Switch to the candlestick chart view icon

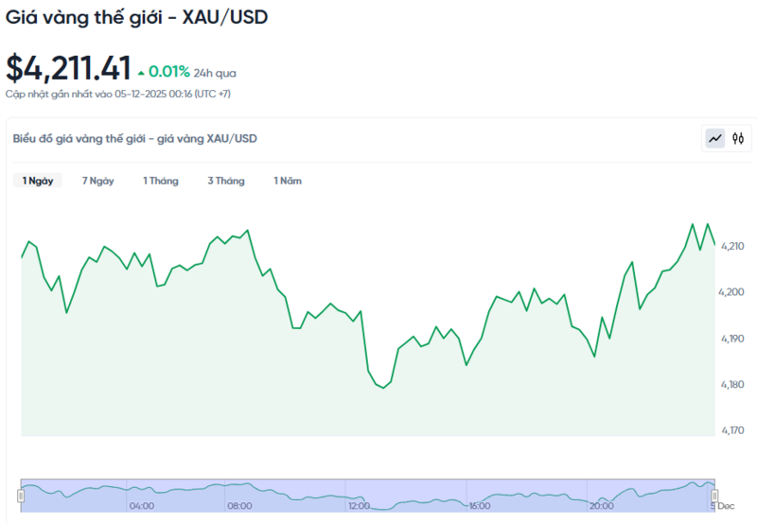point(738,139)
